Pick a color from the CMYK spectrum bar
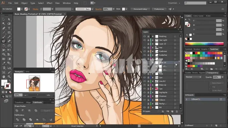The height and width of the screenshot is (128, 228). 204,44
